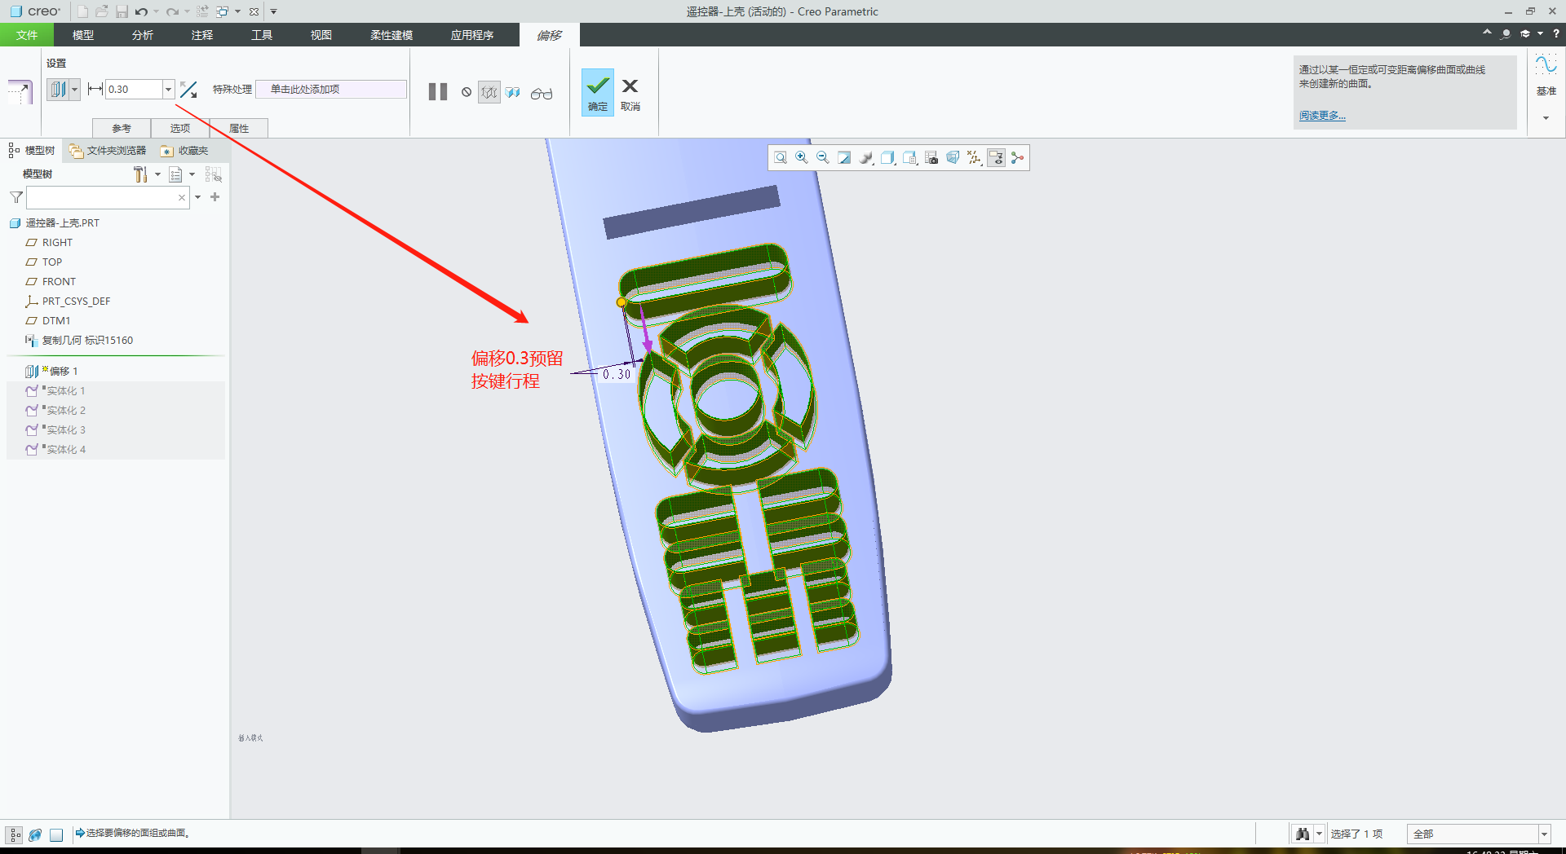Switch to the 分析 ribbon tab
Screen dimensions: 1566x854
[x=143, y=35]
